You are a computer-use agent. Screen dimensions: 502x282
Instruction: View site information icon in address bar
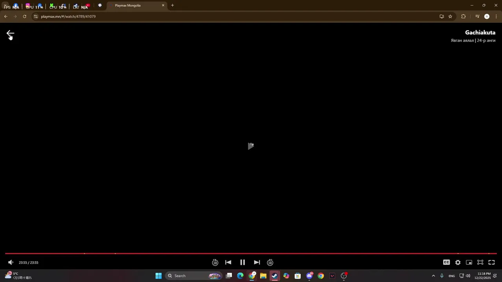coord(36,16)
